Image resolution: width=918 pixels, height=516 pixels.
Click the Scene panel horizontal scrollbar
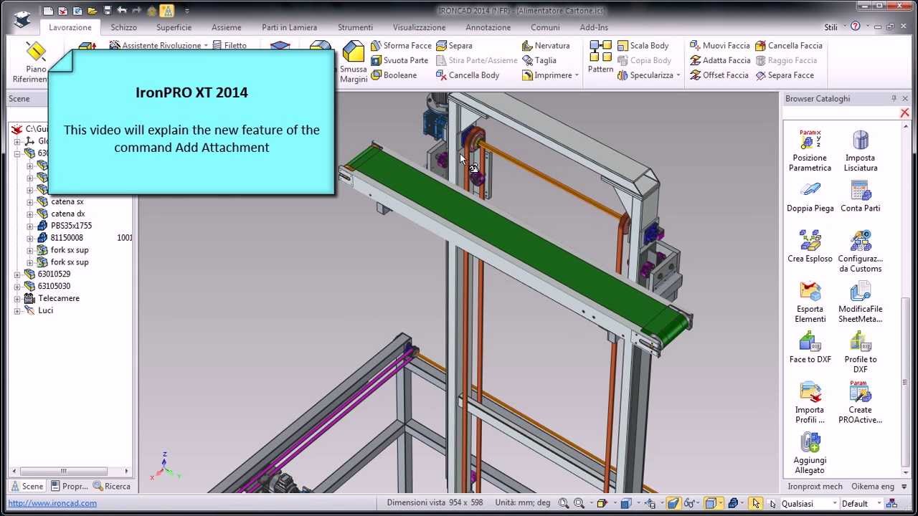(63, 471)
